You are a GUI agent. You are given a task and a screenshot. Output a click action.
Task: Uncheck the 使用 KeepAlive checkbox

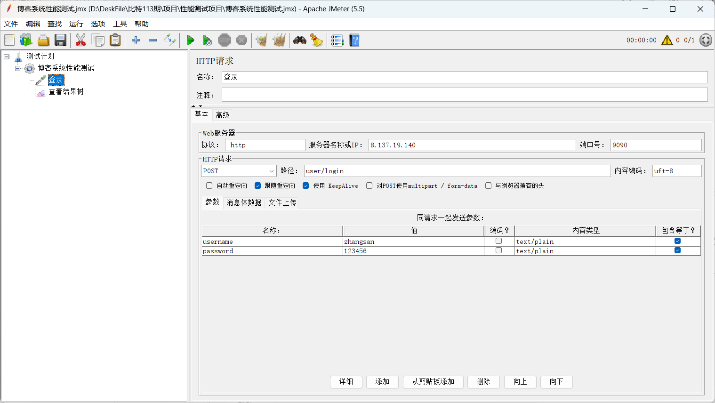pos(306,186)
